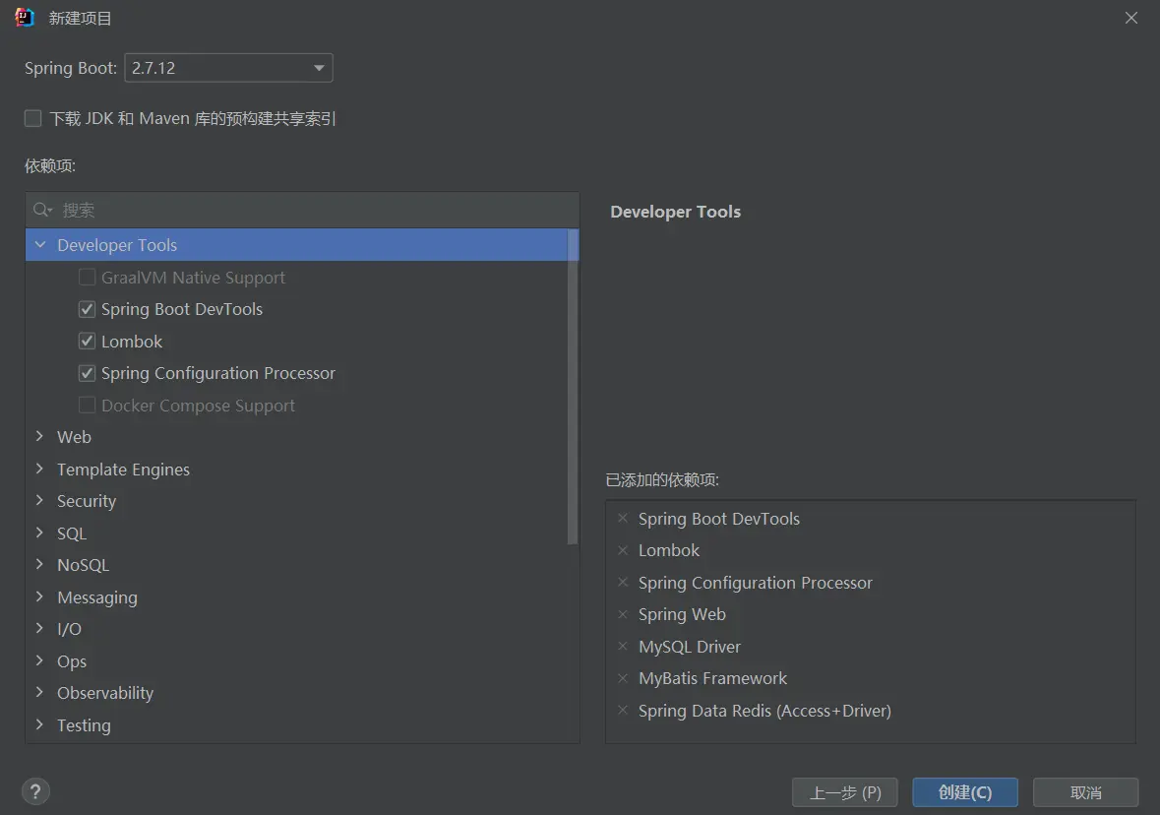1160x815 pixels.
Task: Focus the 搜索 dependency search field
Action: click(x=302, y=211)
